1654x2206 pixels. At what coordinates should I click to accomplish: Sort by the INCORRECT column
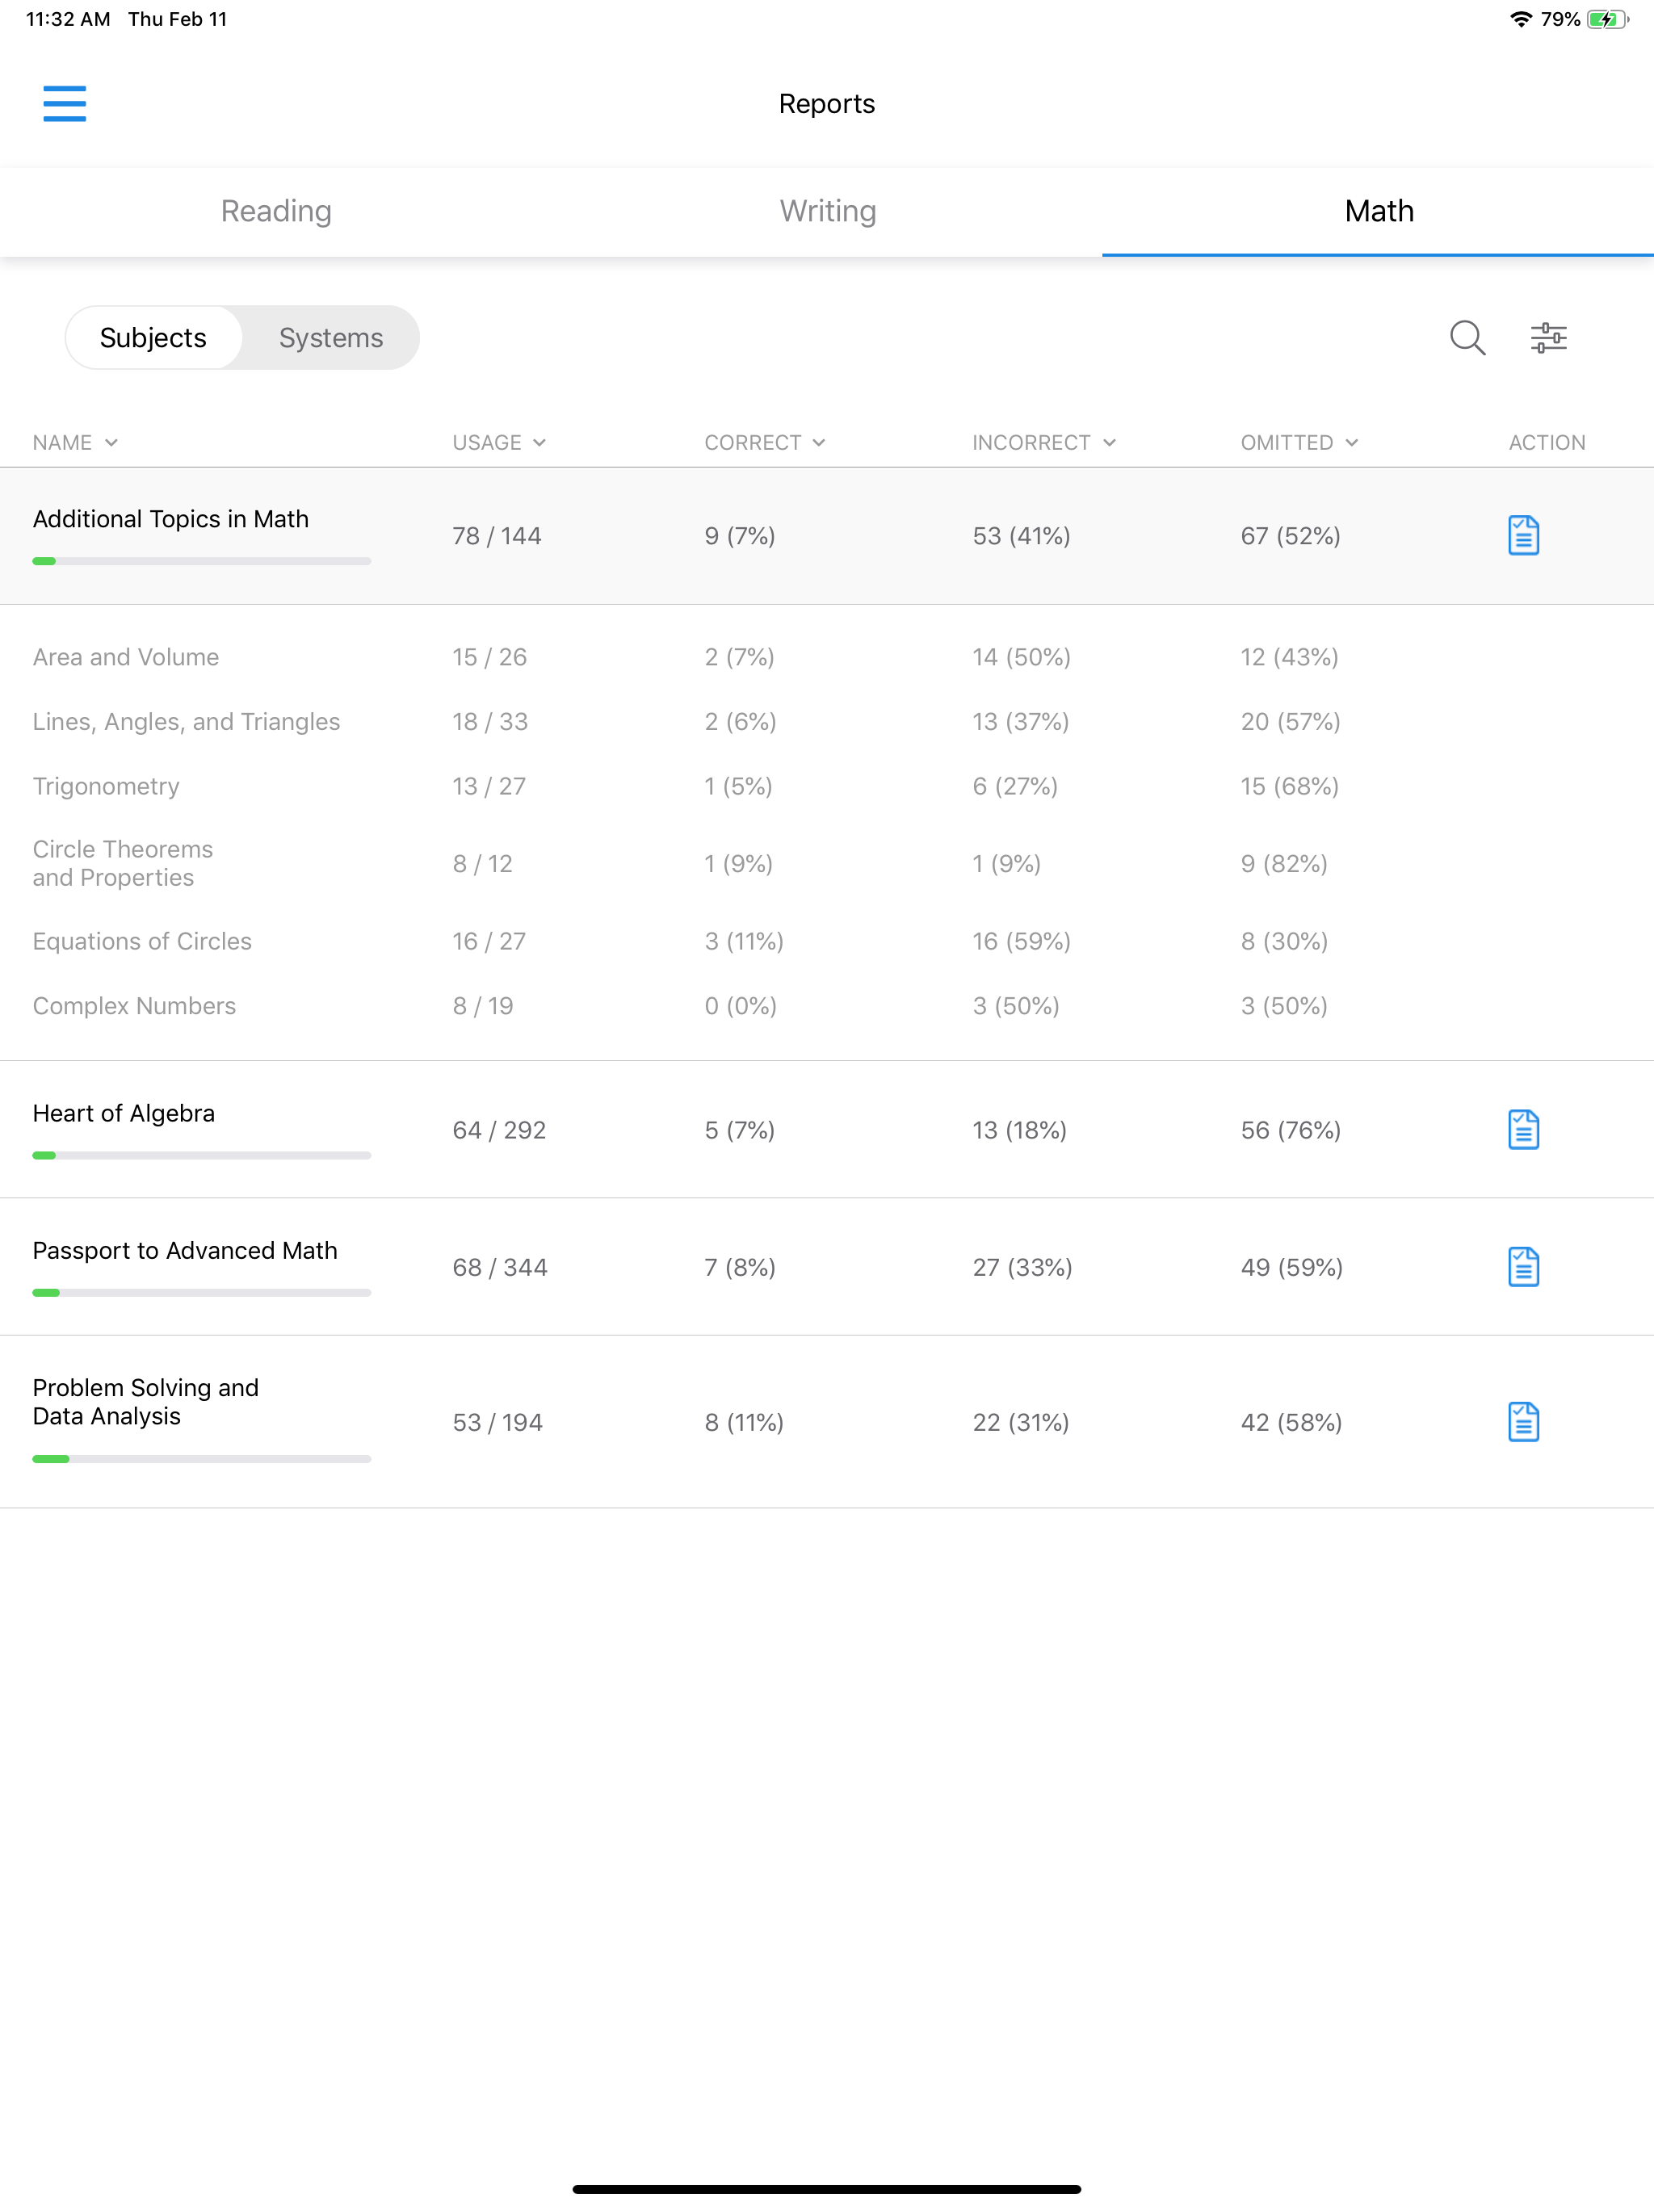pyautogui.click(x=1043, y=442)
